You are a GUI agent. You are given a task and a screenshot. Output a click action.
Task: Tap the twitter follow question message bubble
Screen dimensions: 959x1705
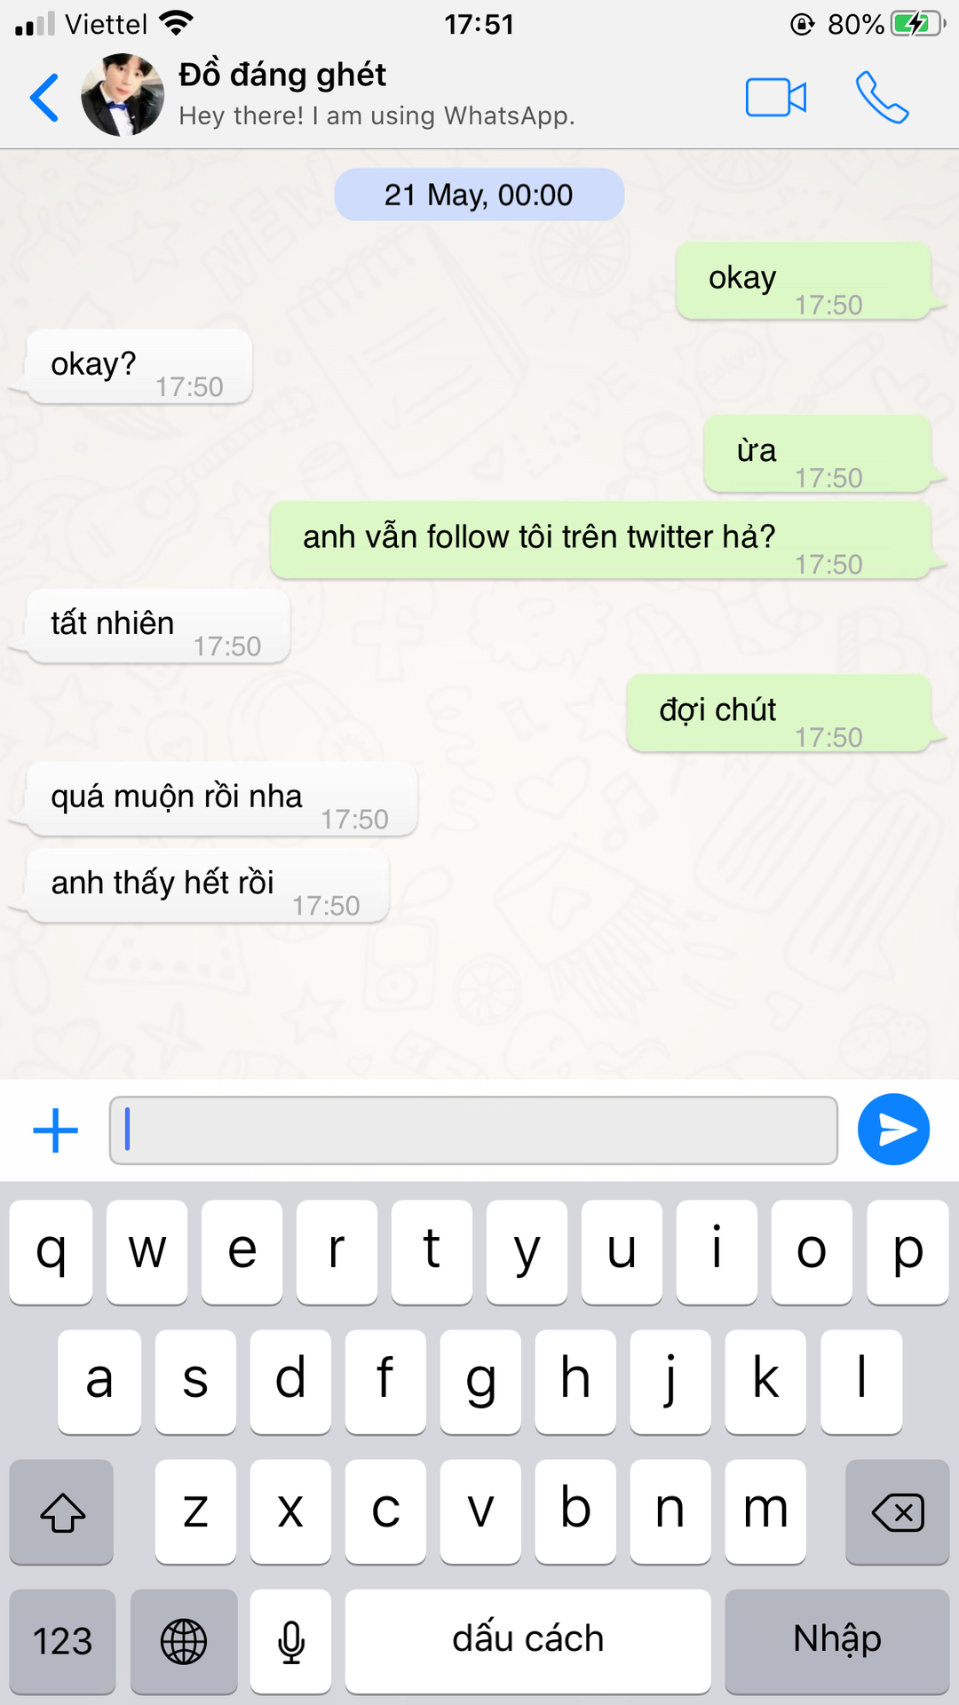point(601,540)
